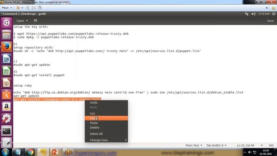Expand the gedit Open recent files dropdown

22,21
